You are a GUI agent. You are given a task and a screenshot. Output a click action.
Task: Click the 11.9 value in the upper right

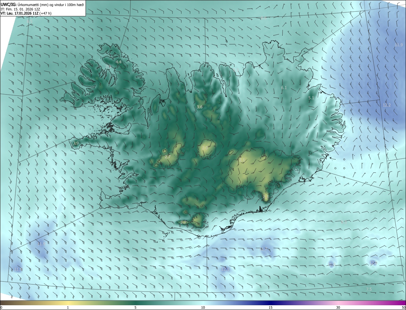[x=399, y=45]
